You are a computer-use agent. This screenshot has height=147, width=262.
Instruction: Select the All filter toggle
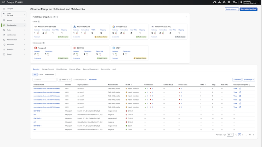click(x=35, y=75)
